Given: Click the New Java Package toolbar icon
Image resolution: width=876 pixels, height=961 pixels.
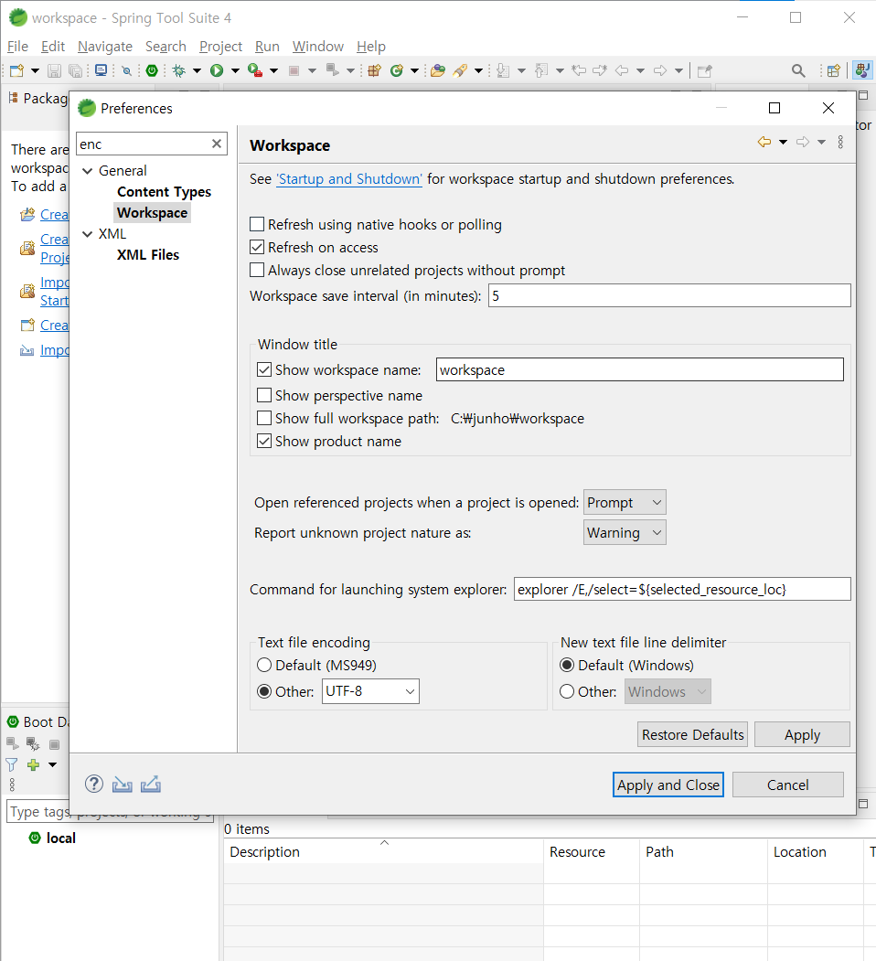Looking at the screenshot, I should 375,71.
